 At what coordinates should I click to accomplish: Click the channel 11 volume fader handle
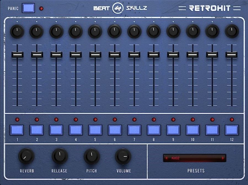coord(212,55)
